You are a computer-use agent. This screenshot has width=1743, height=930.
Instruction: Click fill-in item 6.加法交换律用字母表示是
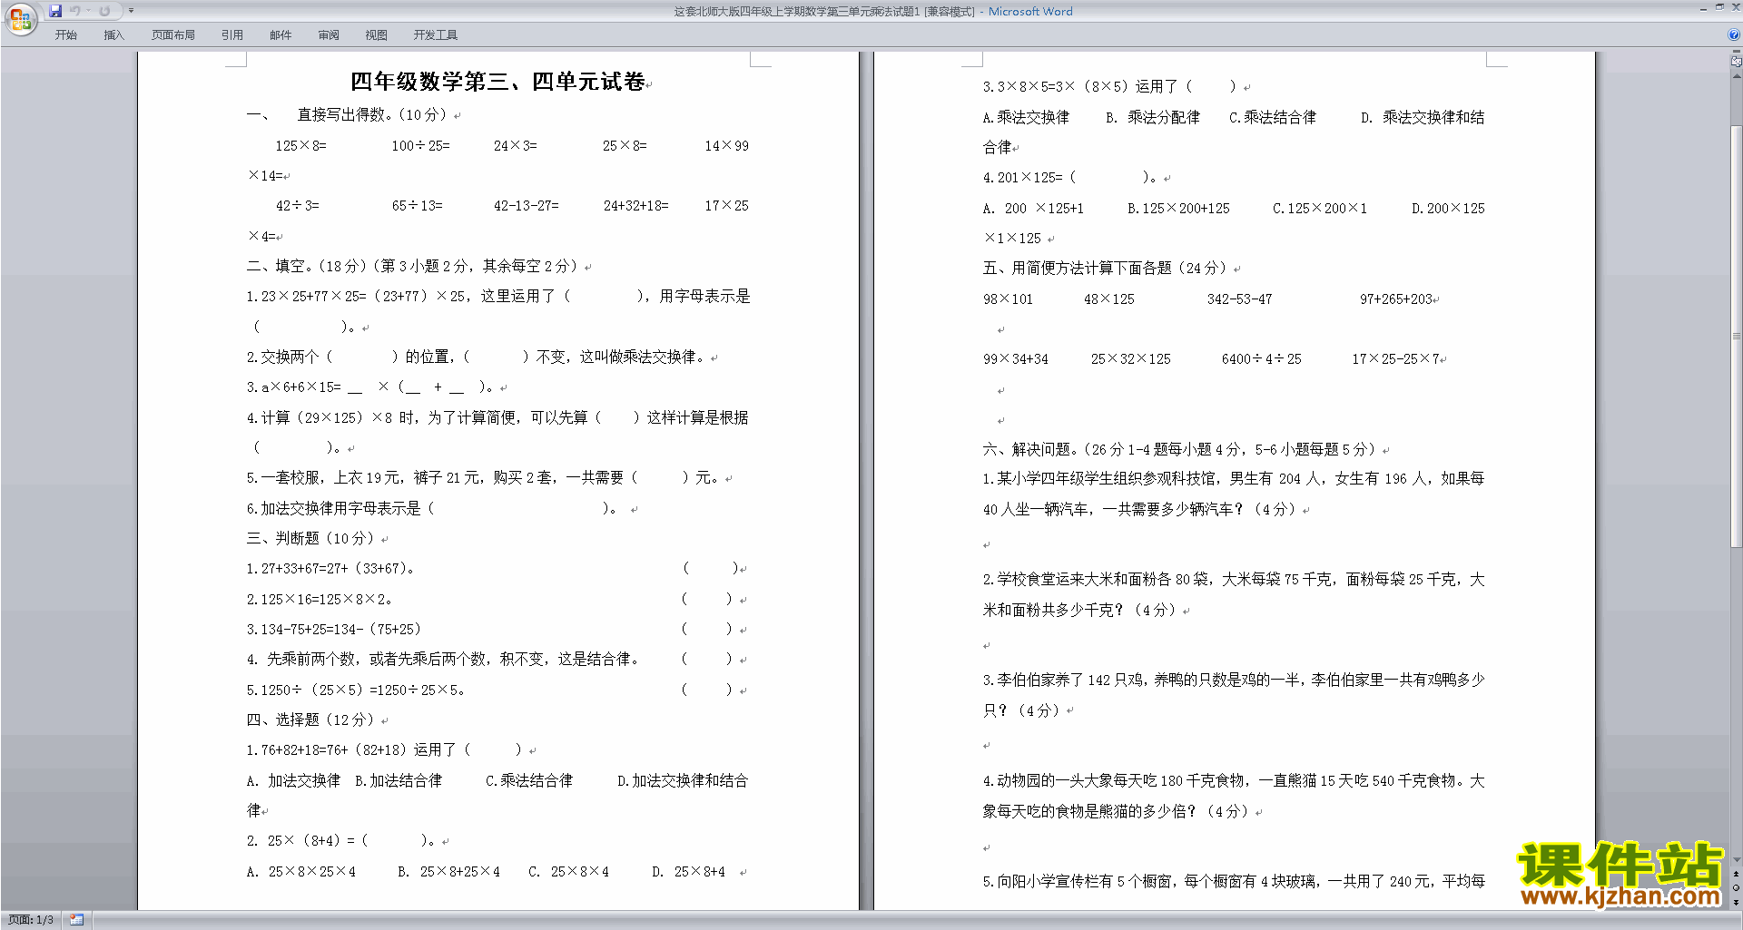click(x=432, y=508)
